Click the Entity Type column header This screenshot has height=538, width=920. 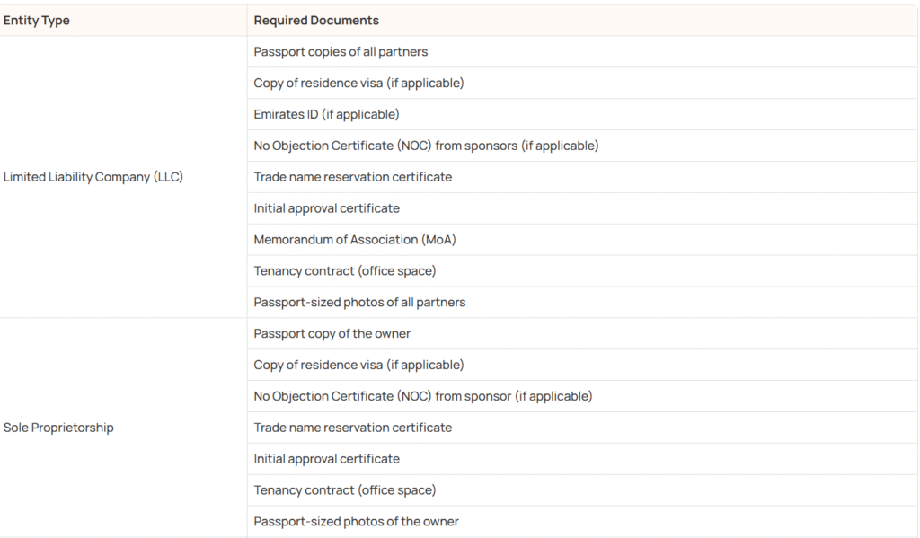coord(123,21)
